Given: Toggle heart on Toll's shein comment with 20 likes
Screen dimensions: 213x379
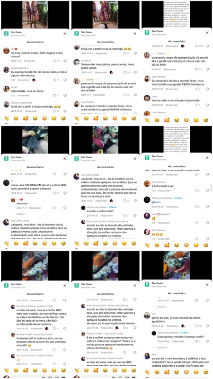Looking at the screenshot, I should 195,326.
